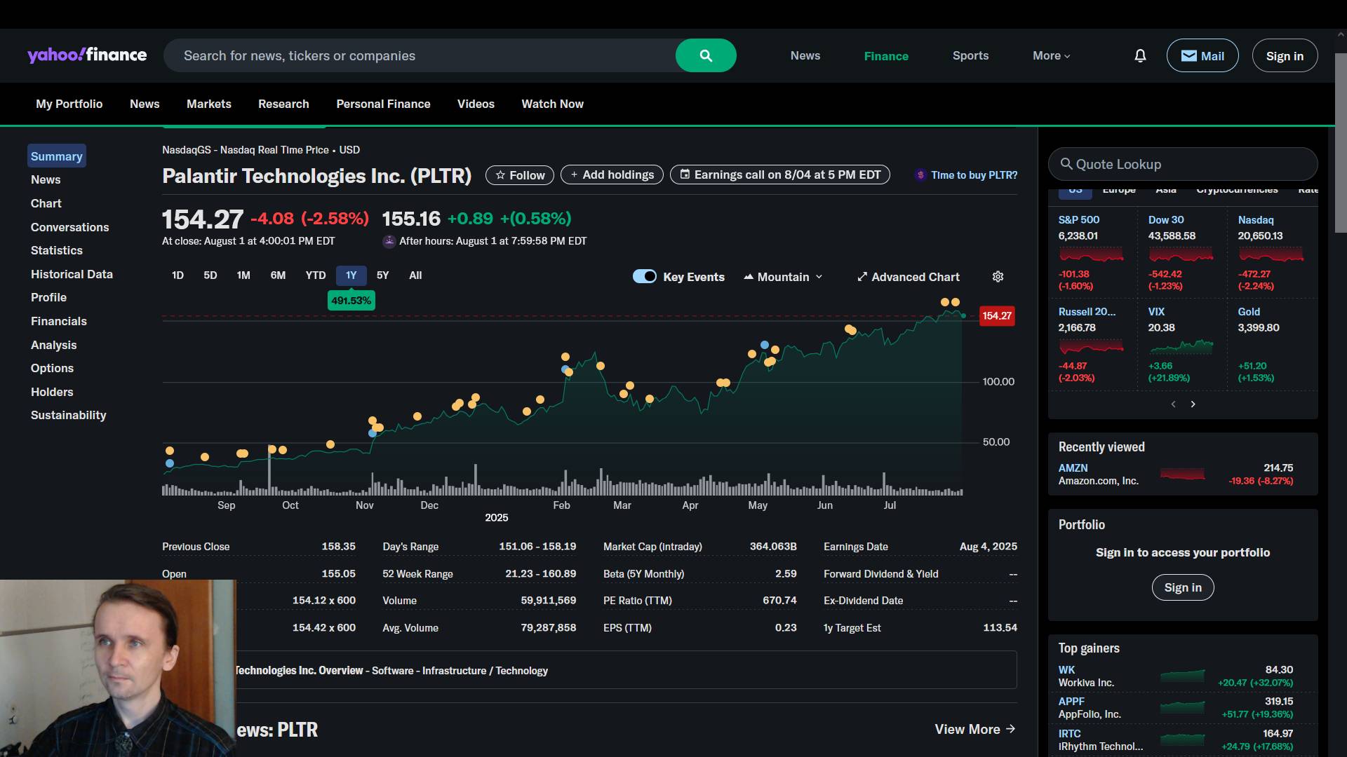Click Yahoo Finance logo

(x=87, y=55)
